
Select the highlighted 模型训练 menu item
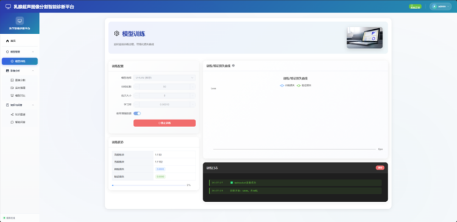19,61
